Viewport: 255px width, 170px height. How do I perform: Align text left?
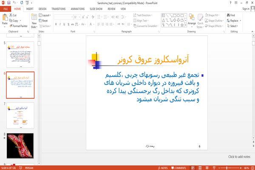[x=99, y=24]
